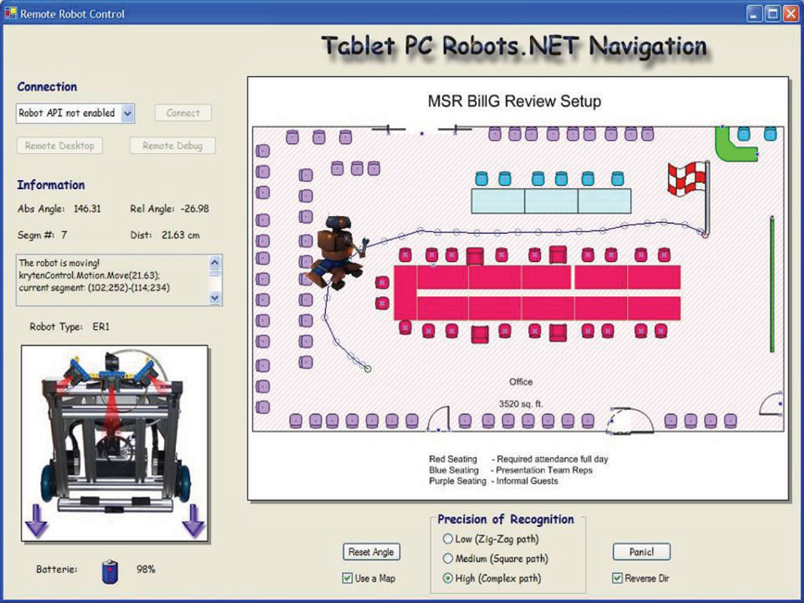Click the Remote Desktop button
The image size is (804, 603).
tap(60, 145)
